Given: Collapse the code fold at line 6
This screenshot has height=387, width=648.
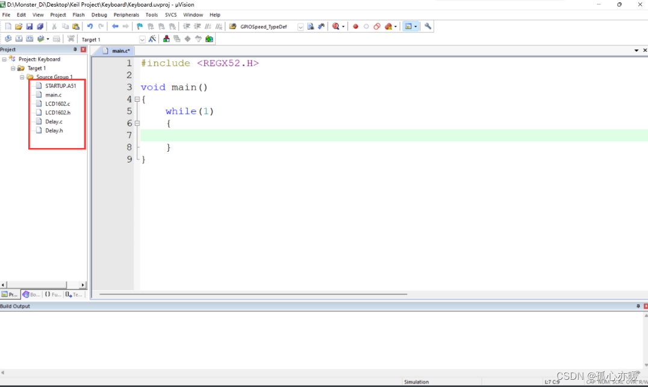Looking at the screenshot, I should click(x=137, y=123).
